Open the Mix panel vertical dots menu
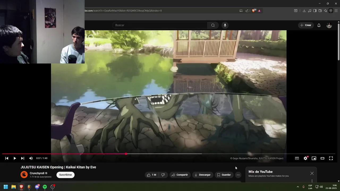Viewport: 340px width, 191px height. point(312,181)
